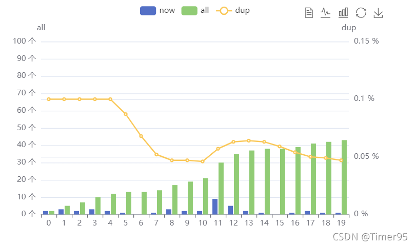The height and width of the screenshot is (246, 415).
Task: Click the left axis label '70 个'
Action: tap(27, 93)
